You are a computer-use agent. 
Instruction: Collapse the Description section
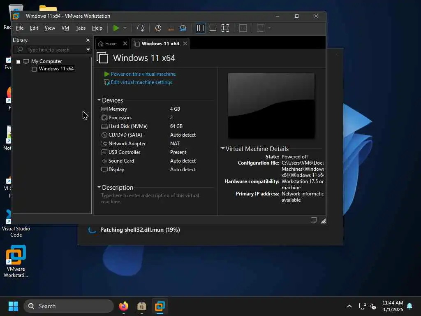point(99,187)
